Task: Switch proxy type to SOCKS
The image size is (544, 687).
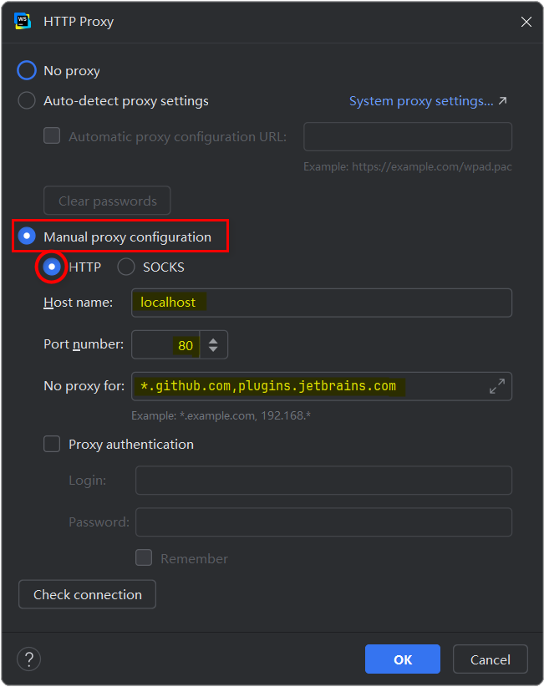Action: [126, 267]
